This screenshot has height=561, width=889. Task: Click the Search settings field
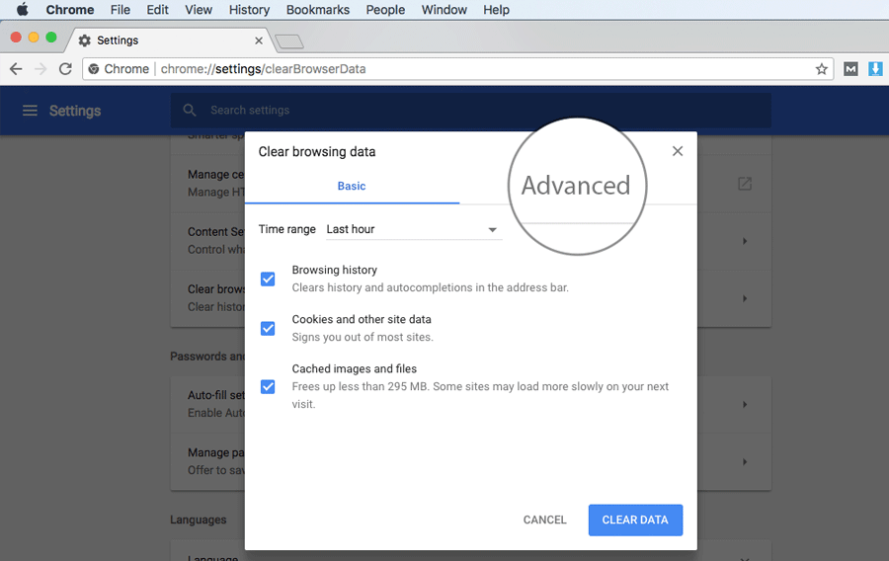point(470,110)
